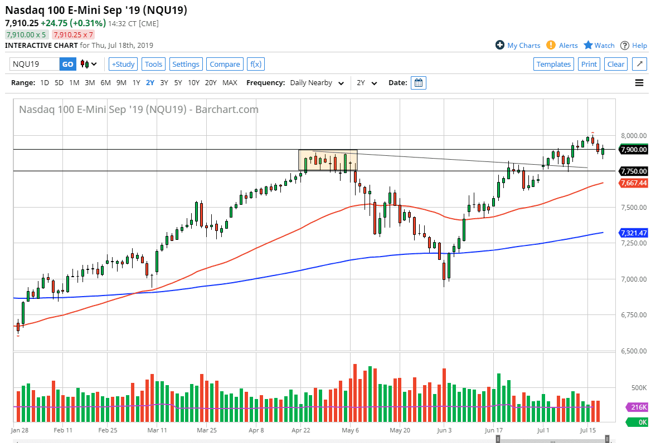The height and width of the screenshot is (443, 651).
Task: Focus the NQU19 symbol input field
Action: pyautogui.click(x=35, y=64)
